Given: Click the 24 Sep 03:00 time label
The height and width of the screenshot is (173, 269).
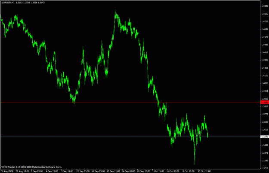Looking at the screenshot, I should (x=129, y=171).
